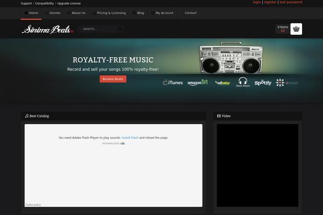This screenshot has width=323, height=215.
Task: Click the boombox banner image
Action: [231, 58]
